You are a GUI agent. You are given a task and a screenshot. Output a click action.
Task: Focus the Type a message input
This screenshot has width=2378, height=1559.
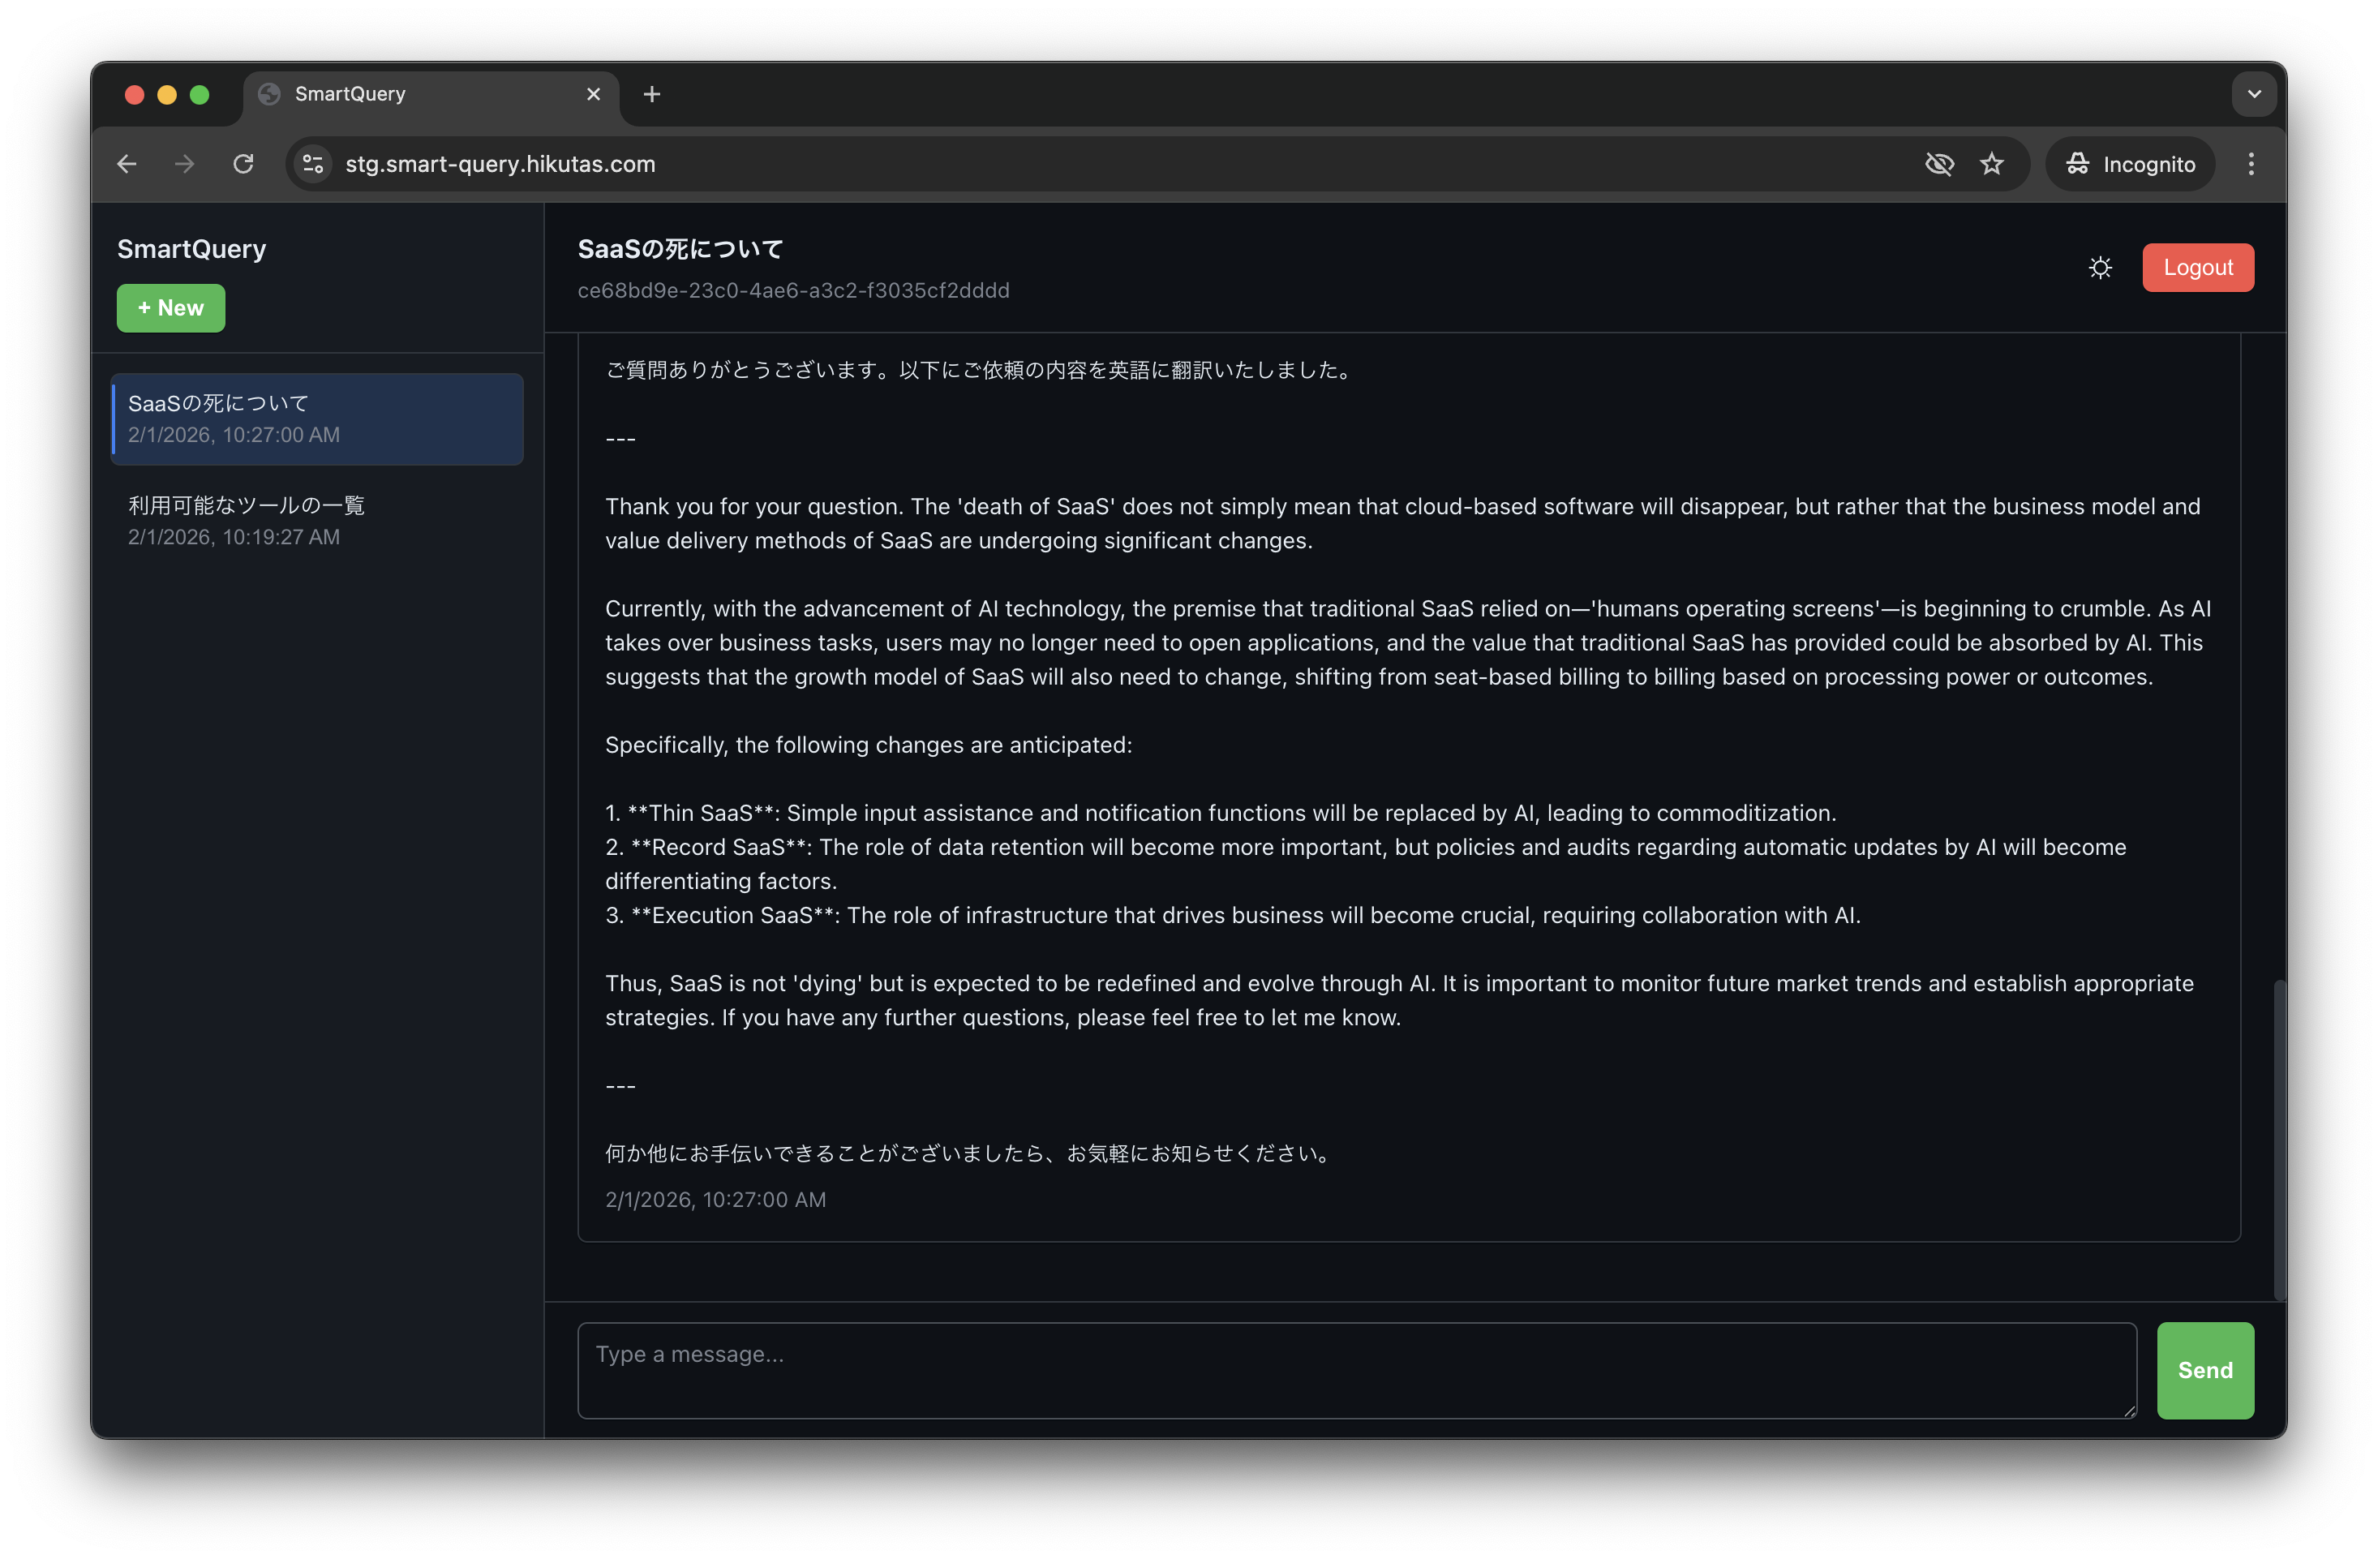(x=1356, y=1370)
